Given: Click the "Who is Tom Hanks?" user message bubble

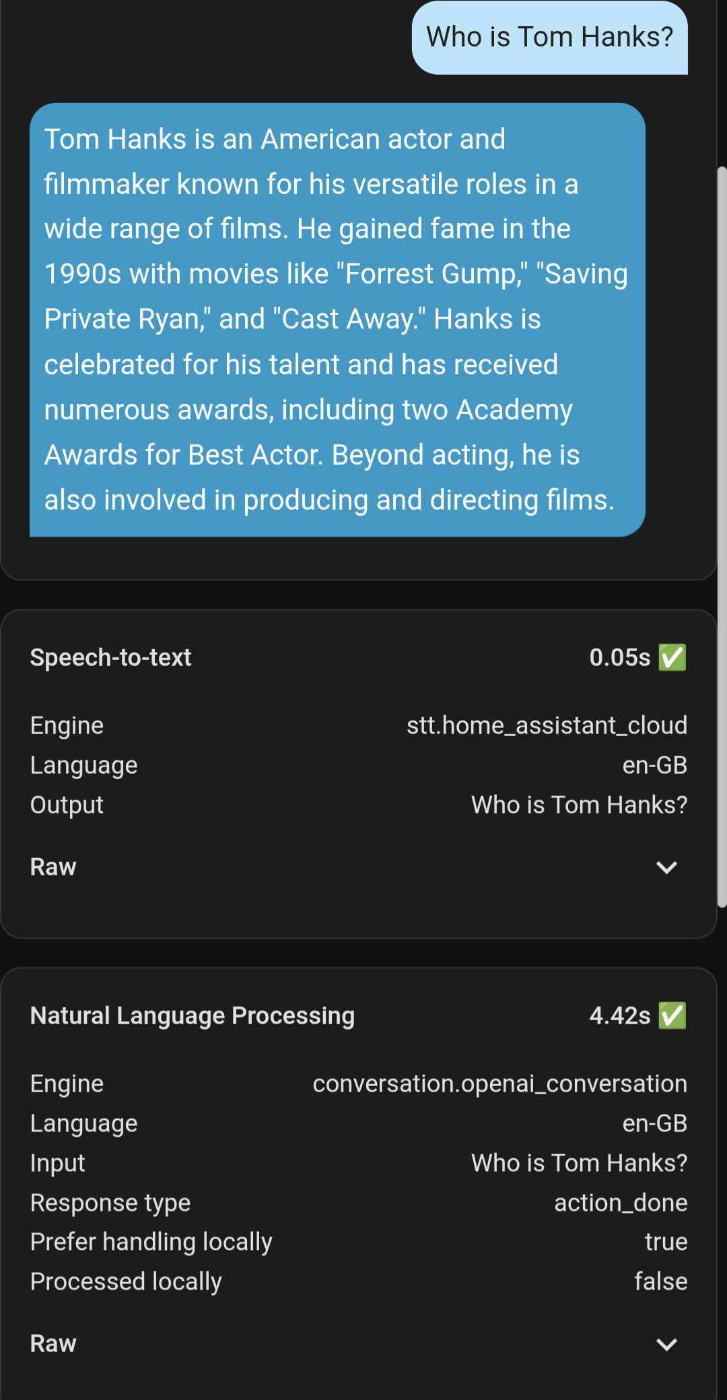Looking at the screenshot, I should pos(549,38).
